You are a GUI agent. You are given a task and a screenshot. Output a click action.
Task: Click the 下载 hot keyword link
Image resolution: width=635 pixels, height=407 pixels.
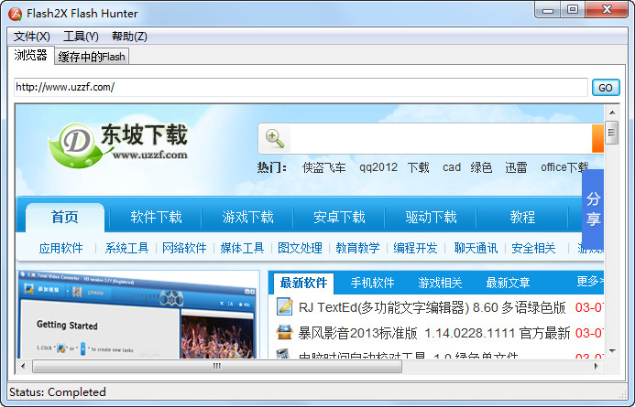point(419,167)
